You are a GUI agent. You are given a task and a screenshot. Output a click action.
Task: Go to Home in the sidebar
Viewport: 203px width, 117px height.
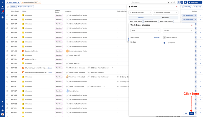[x=2, y=7]
